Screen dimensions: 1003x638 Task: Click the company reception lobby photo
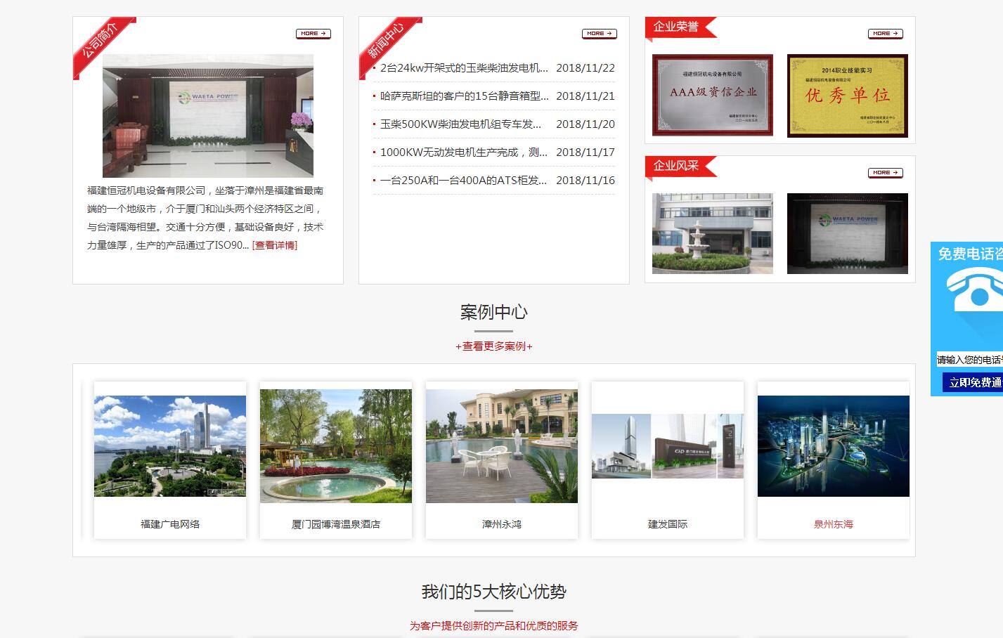coord(207,115)
